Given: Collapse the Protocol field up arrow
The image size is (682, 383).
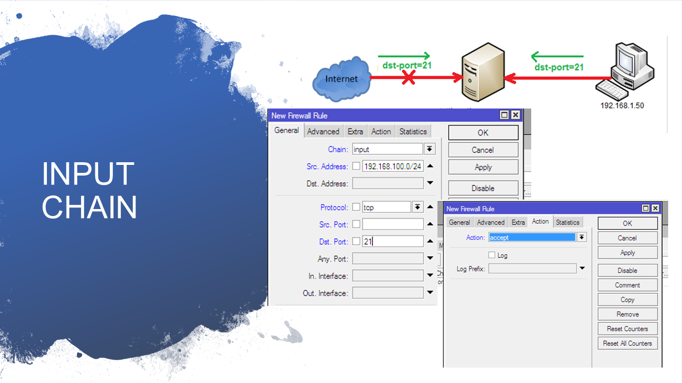Looking at the screenshot, I should click(431, 207).
